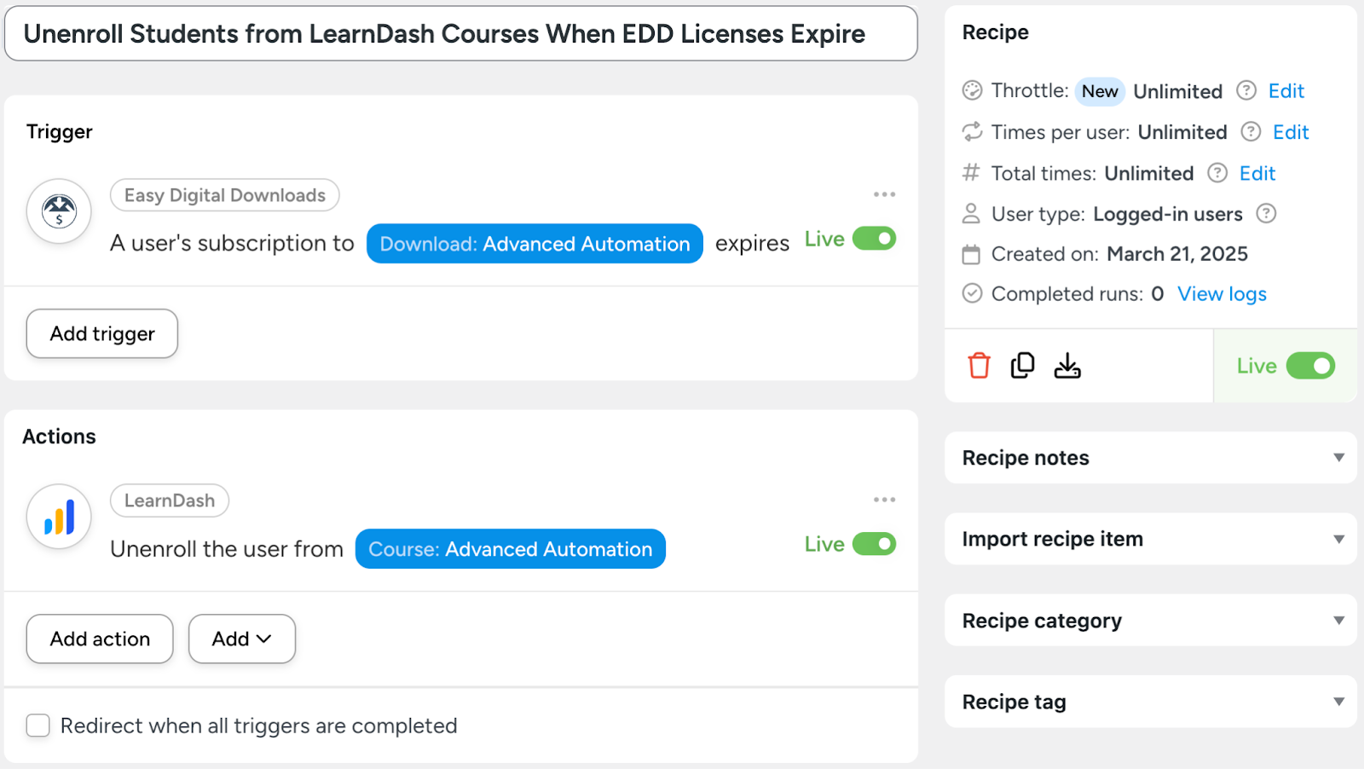Image resolution: width=1364 pixels, height=769 pixels.
Task: Open the View logs link
Action: coord(1222,294)
